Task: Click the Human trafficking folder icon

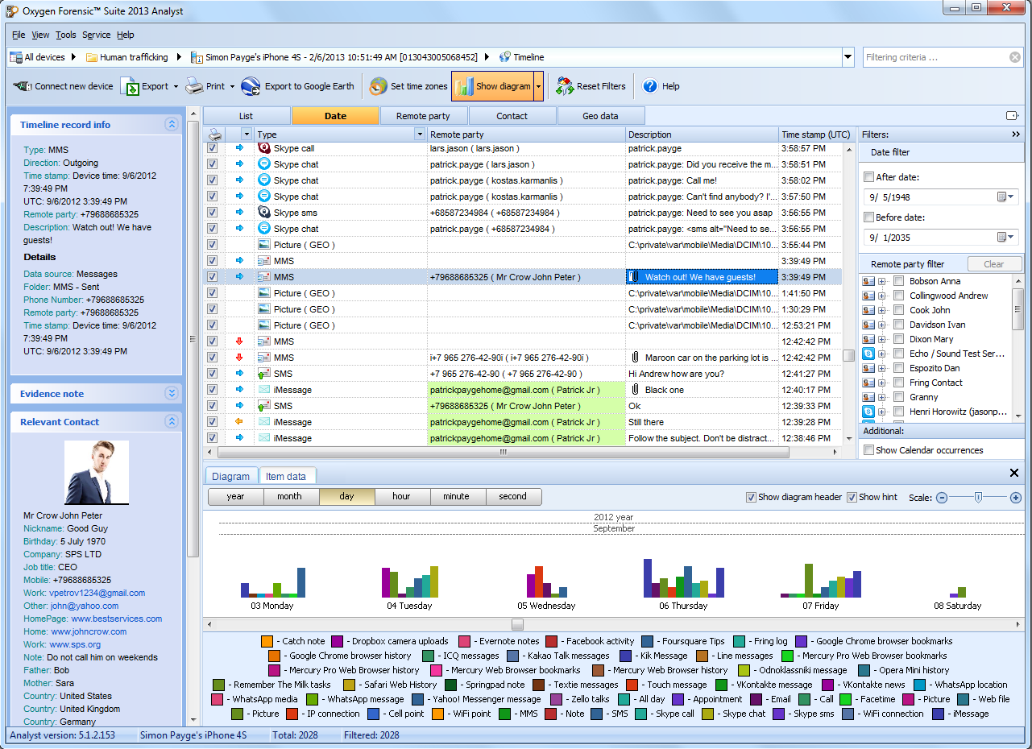Action: (92, 57)
